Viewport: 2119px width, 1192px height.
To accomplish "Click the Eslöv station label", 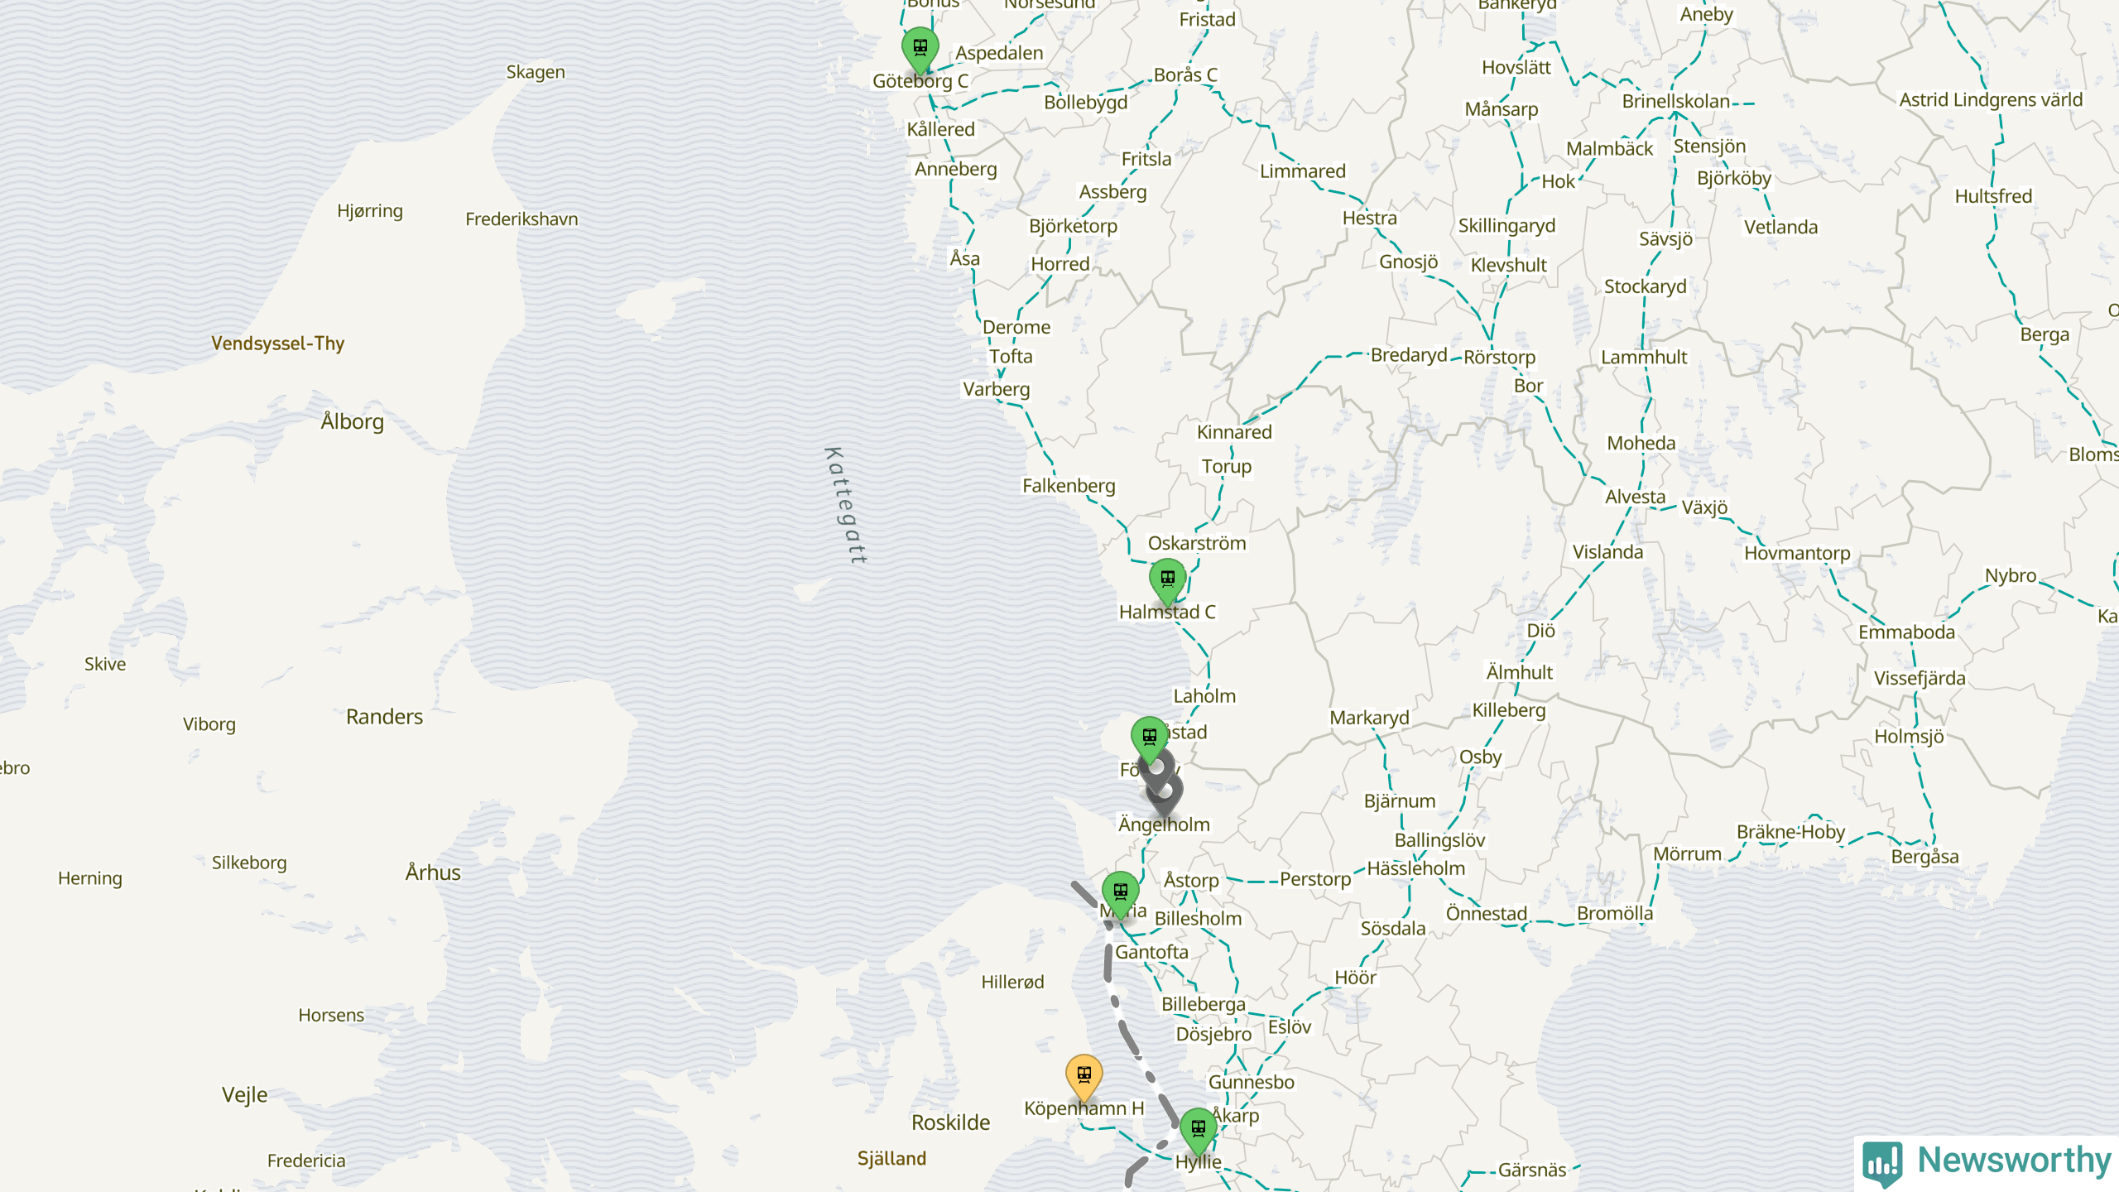I will pos(1290,1027).
